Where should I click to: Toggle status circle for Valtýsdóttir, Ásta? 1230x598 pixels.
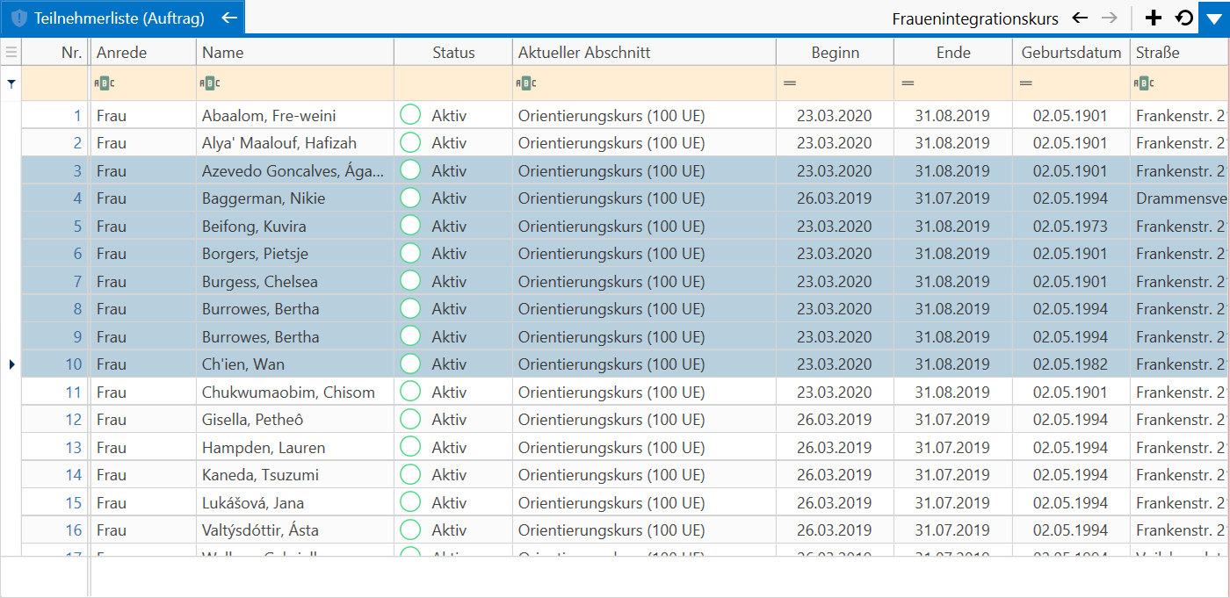coord(410,530)
